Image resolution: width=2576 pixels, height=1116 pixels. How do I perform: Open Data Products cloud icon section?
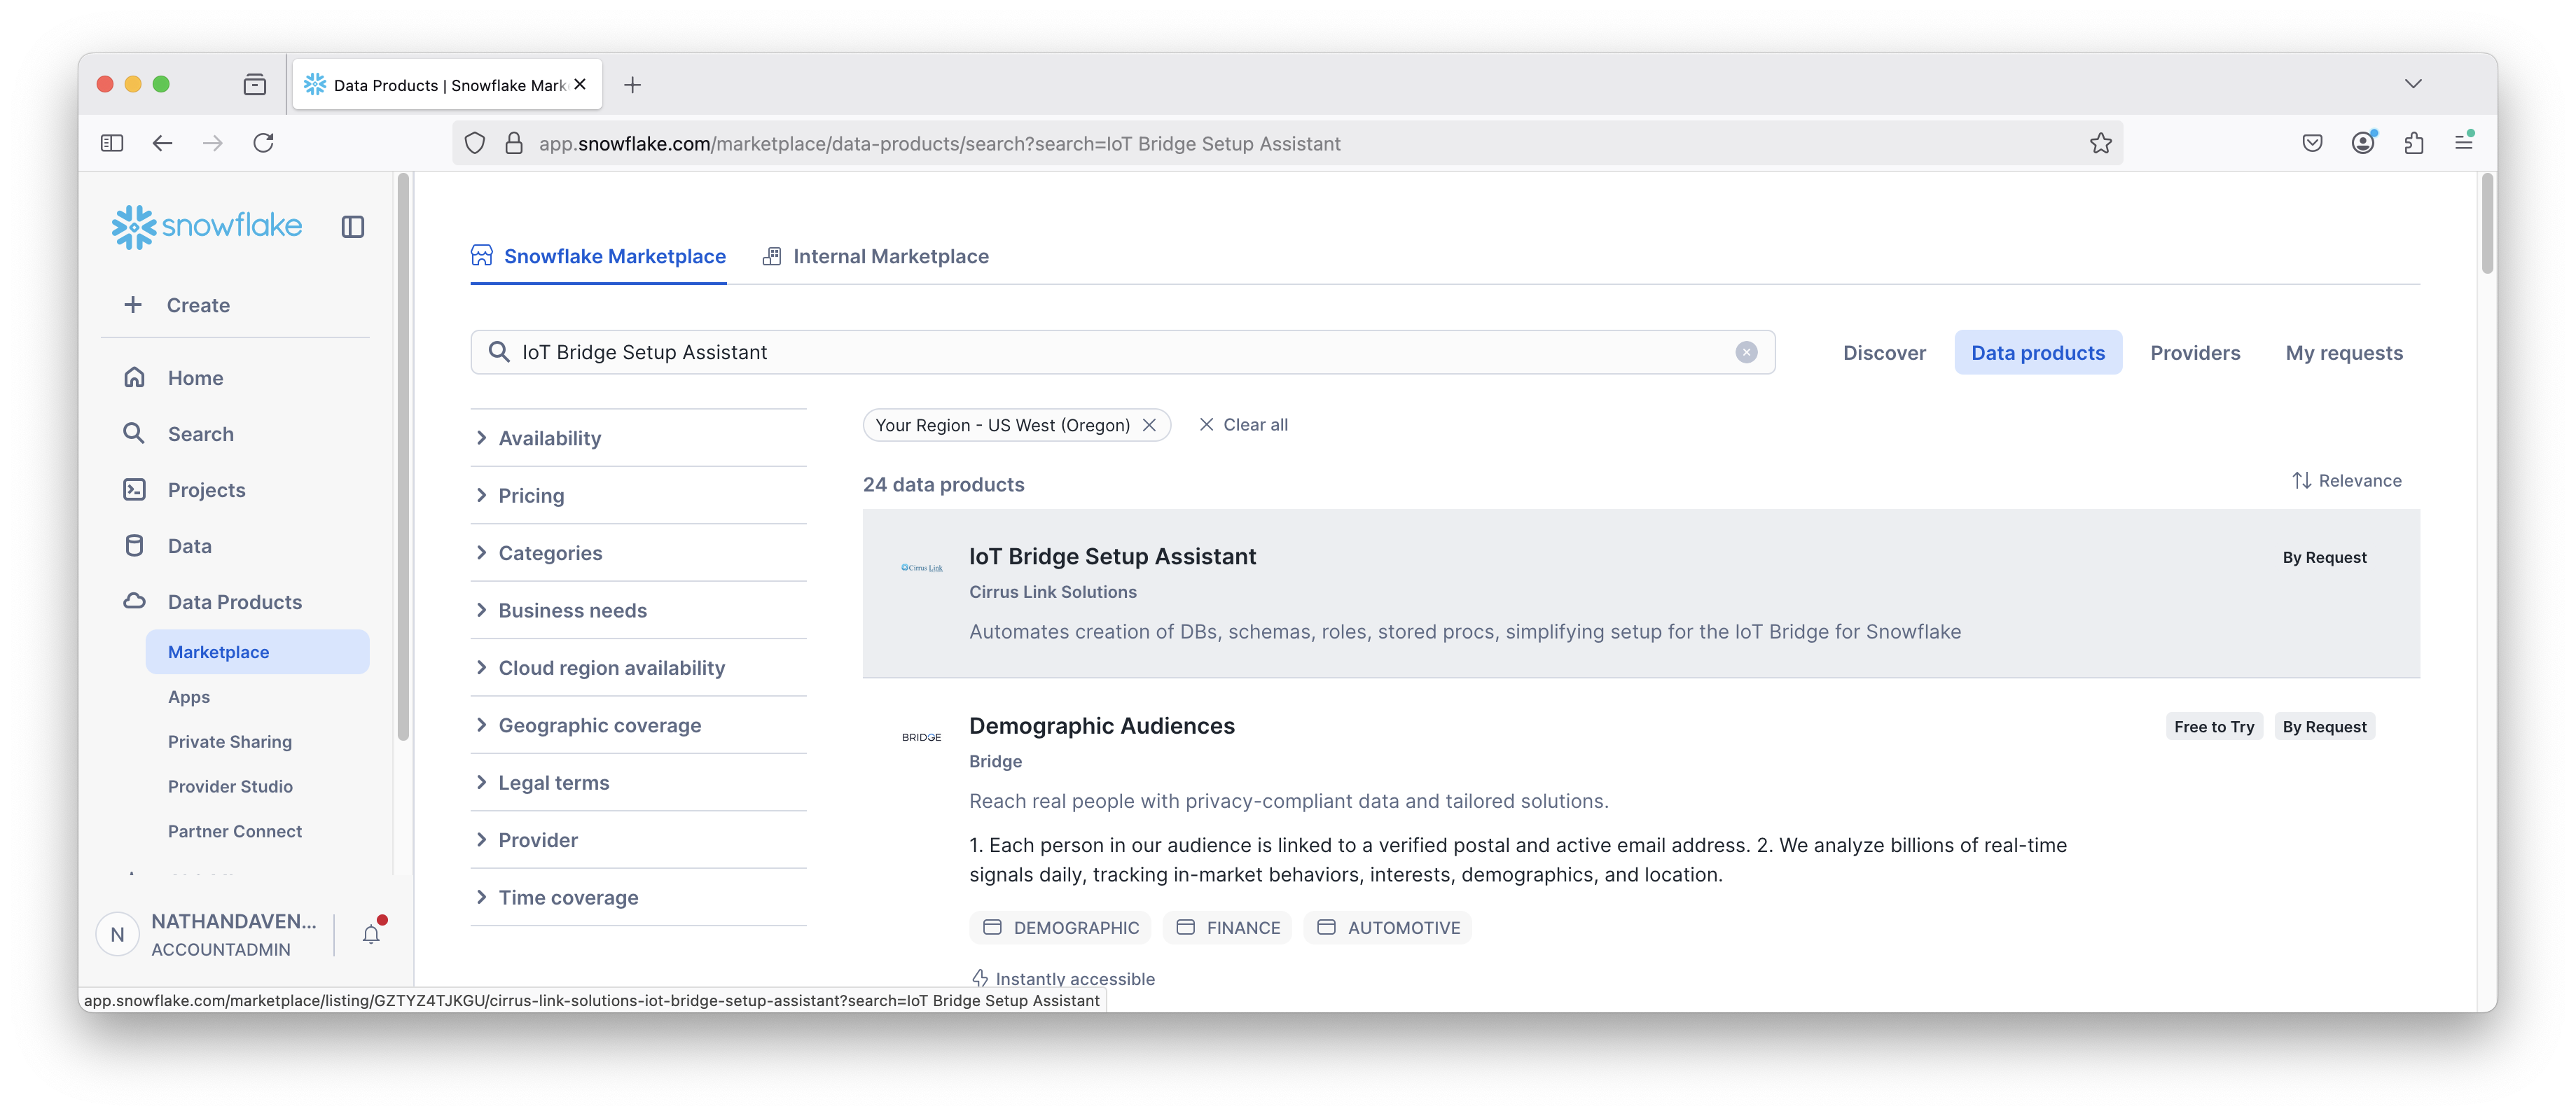[134, 601]
